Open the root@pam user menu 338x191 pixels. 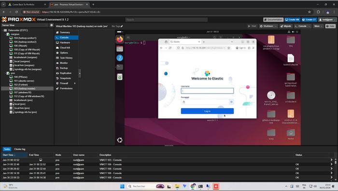pyautogui.click(x=327, y=20)
